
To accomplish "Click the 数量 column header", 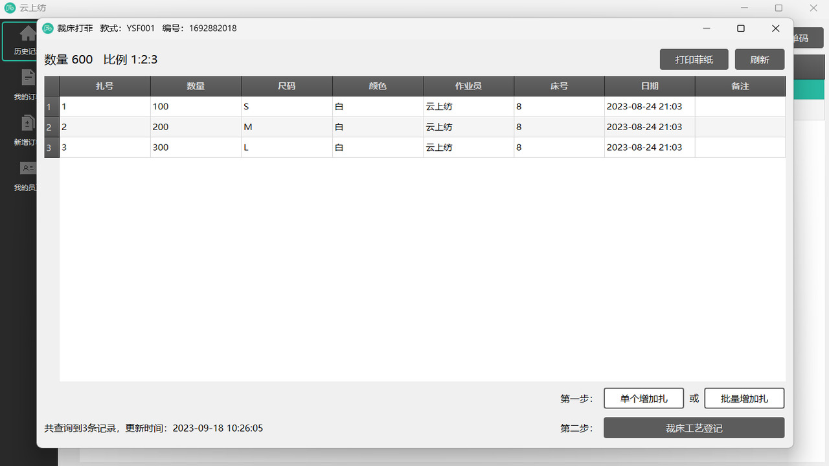I will 196,86.
